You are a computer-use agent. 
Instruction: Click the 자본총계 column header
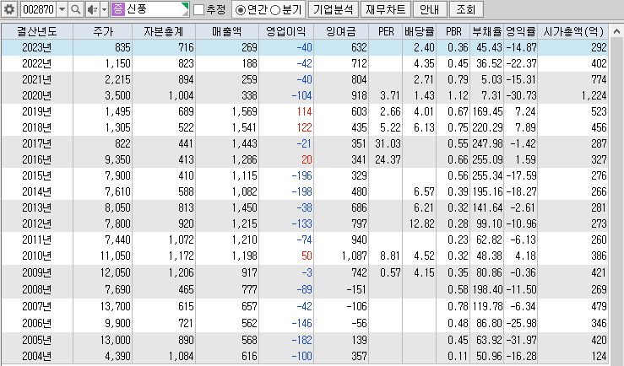point(164,31)
